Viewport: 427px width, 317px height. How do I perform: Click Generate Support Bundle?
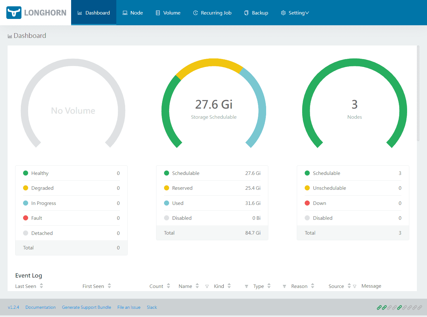click(86, 307)
